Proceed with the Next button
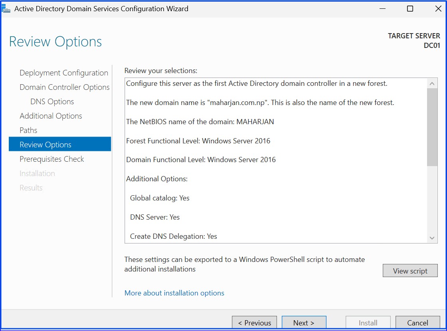The width and height of the screenshot is (447, 331). pos(304,323)
